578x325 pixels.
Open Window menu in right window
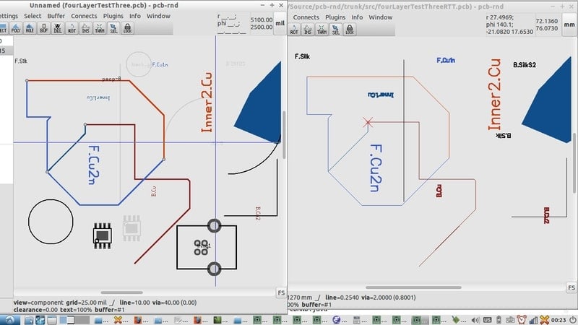381,17
